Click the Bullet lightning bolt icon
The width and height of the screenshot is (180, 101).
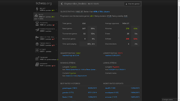pos(37,9)
